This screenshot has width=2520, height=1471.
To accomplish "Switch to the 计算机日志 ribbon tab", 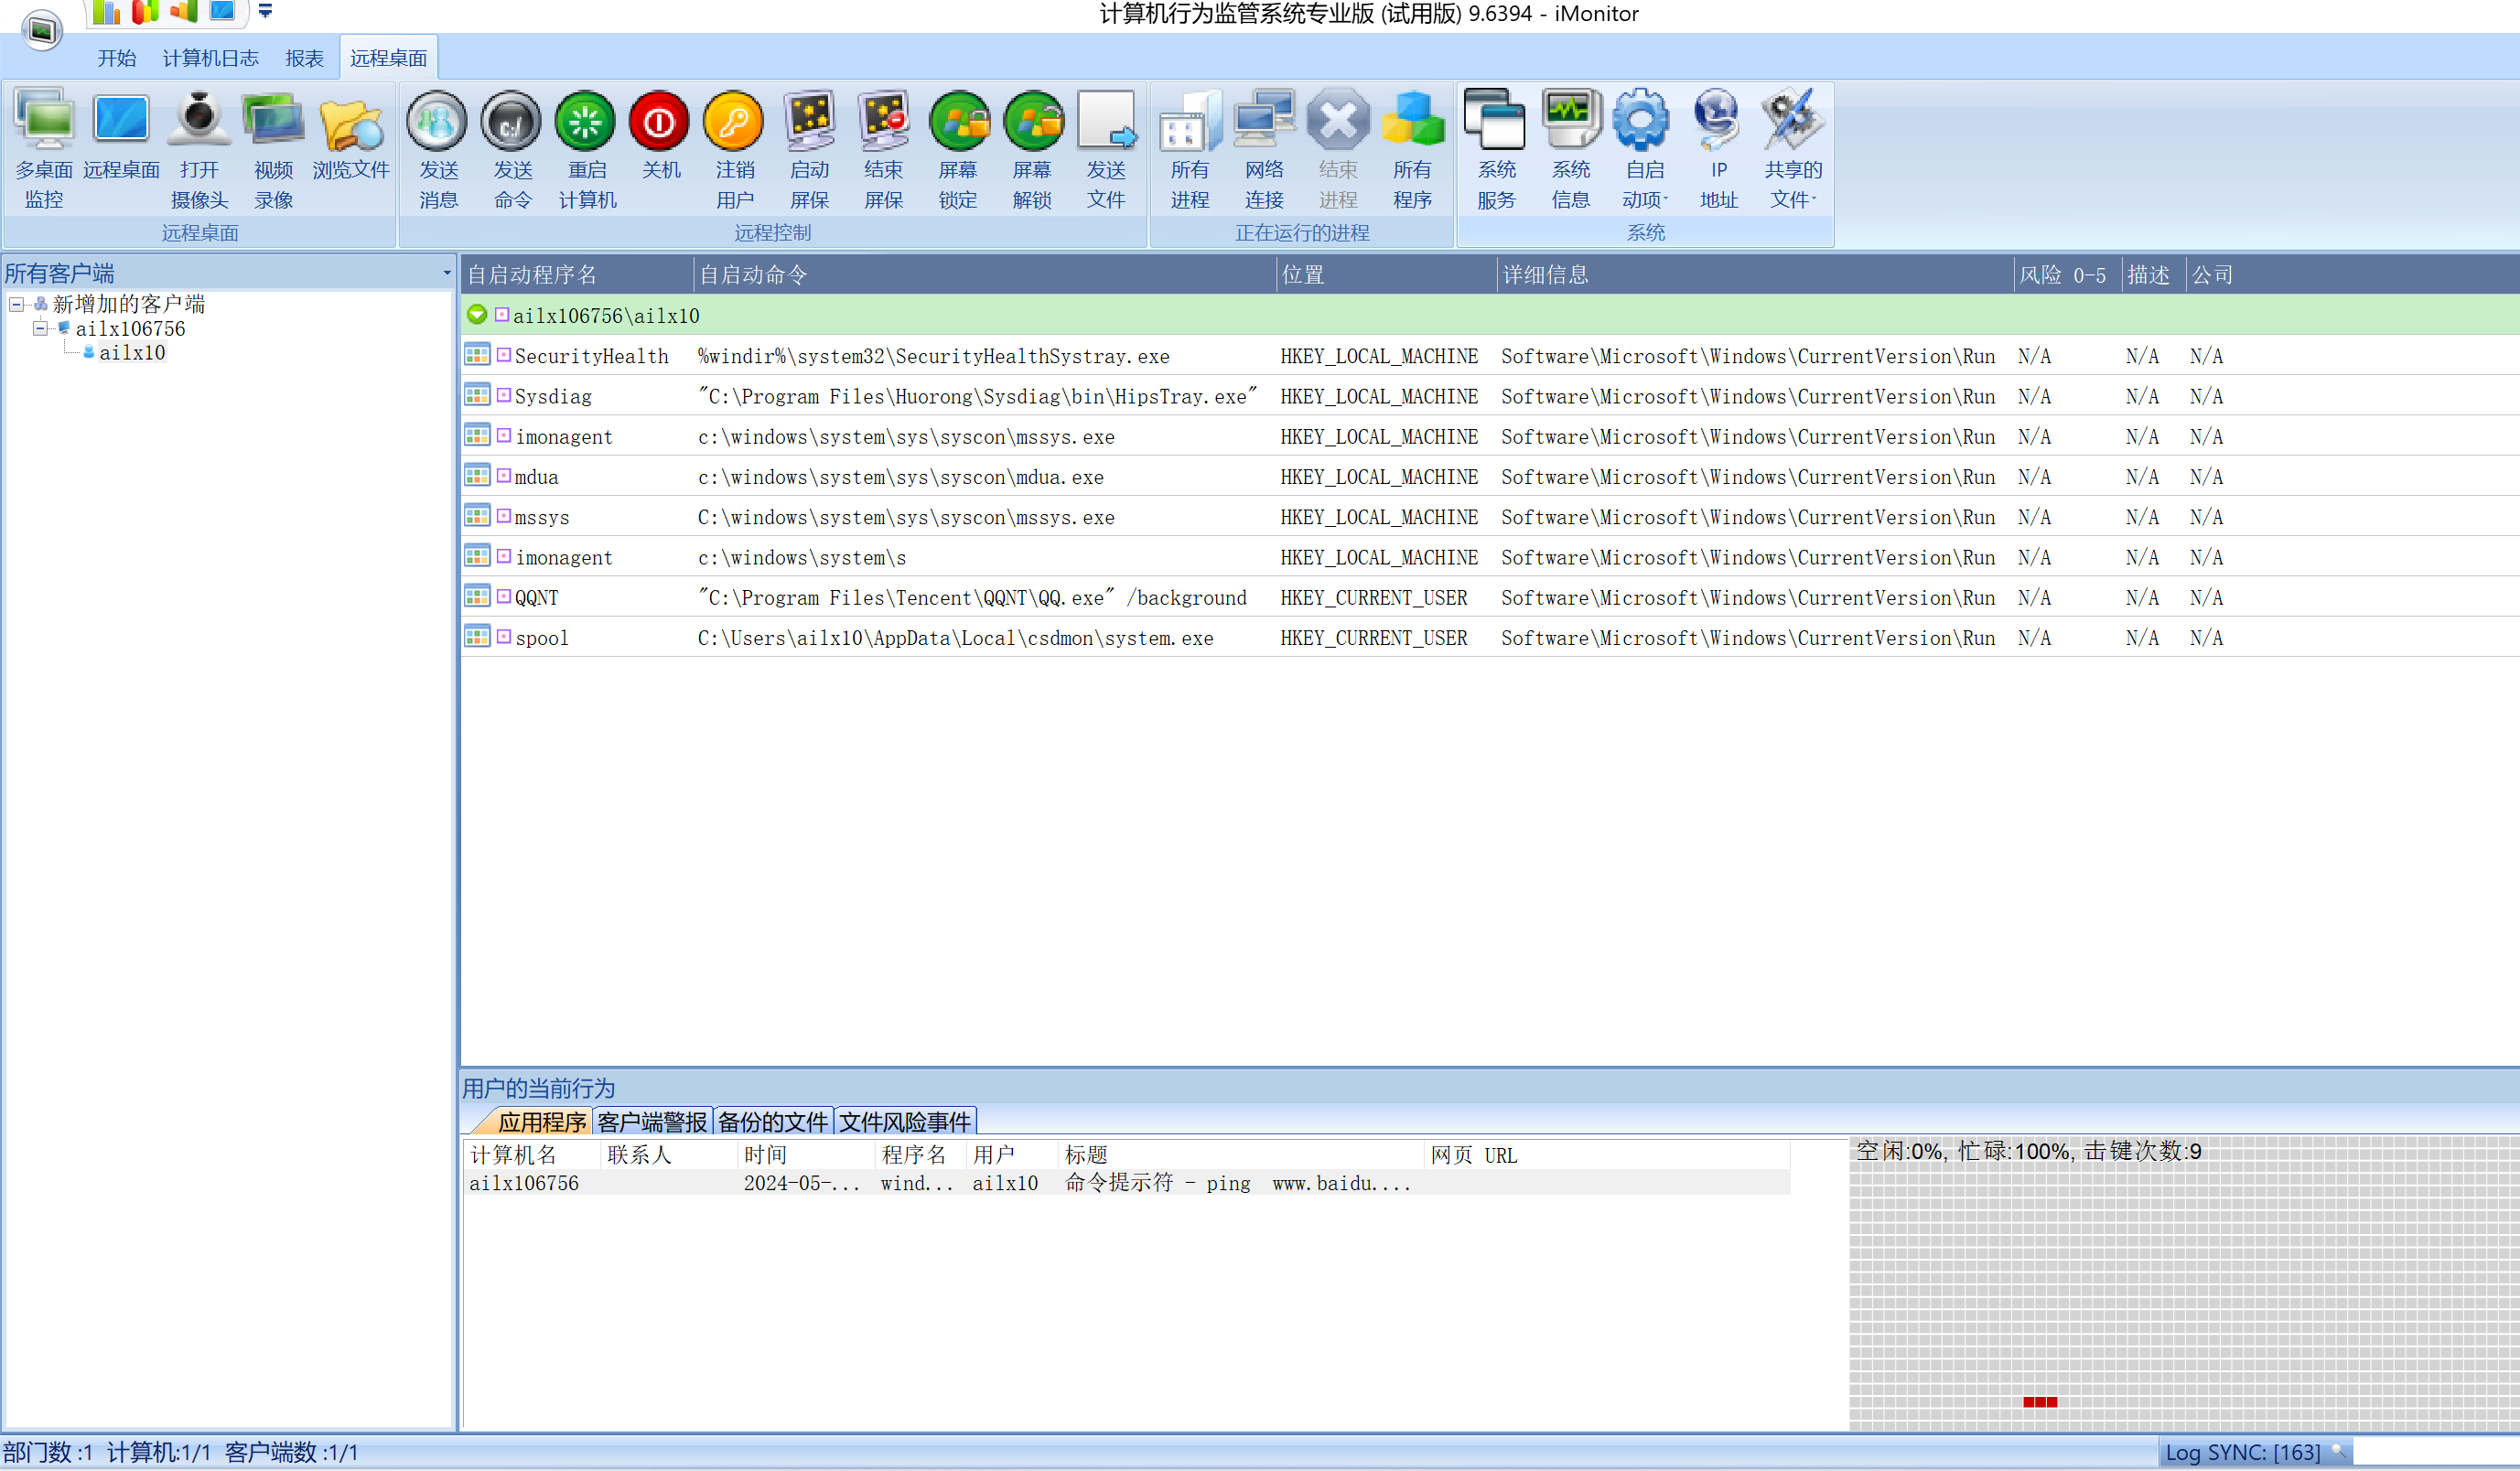I will 210,58.
